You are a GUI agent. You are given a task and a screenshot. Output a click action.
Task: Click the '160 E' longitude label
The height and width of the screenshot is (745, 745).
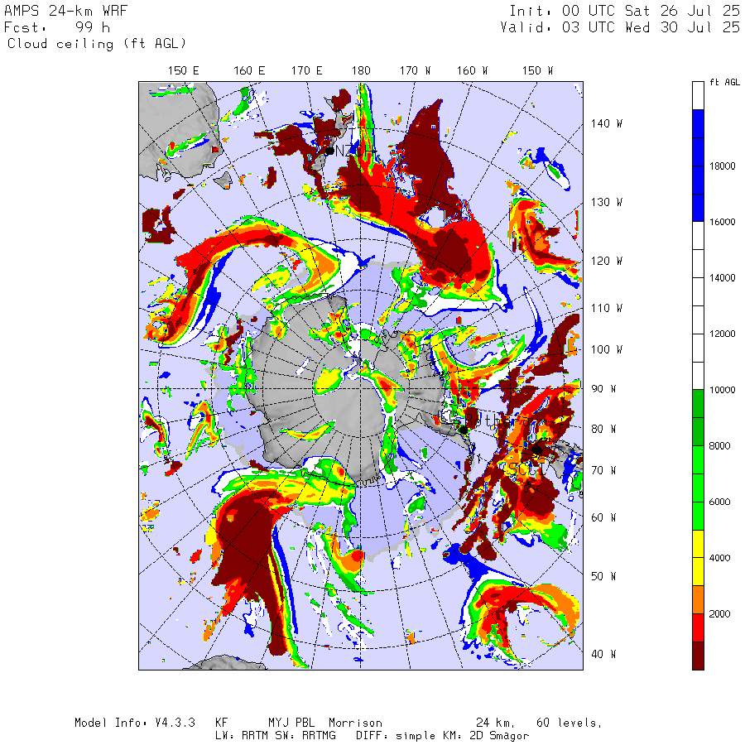click(x=249, y=71)
